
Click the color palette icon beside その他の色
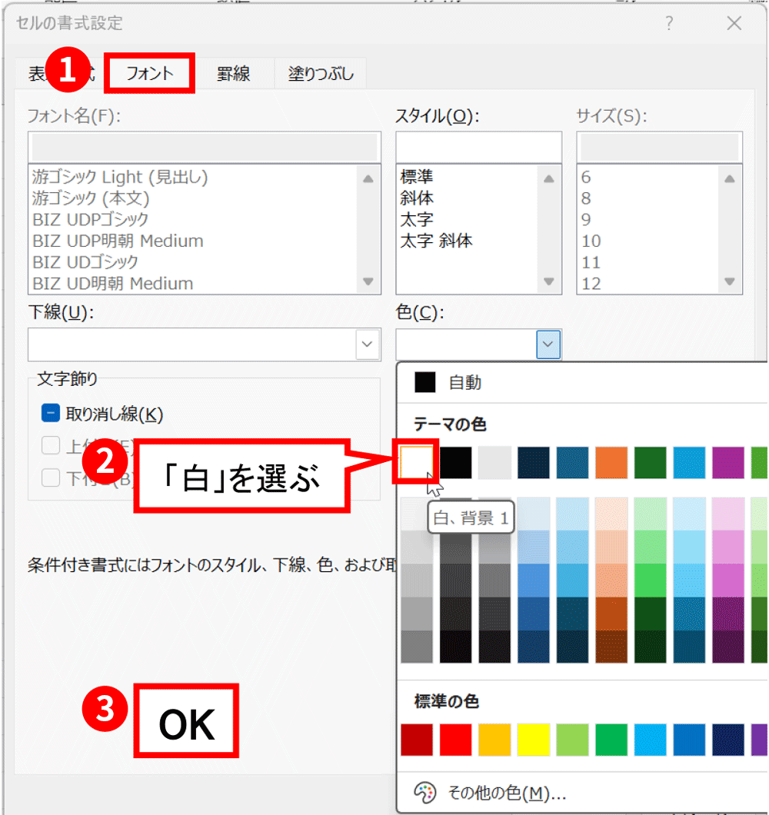click(x=424, y=793)
